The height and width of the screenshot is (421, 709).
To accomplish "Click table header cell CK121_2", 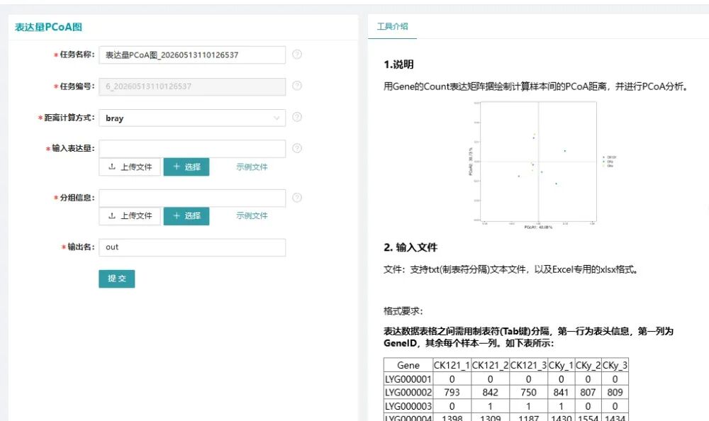I will [x=490, y=365].
